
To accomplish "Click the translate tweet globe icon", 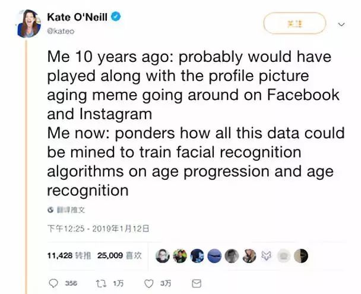I will (x=50, y=209).
